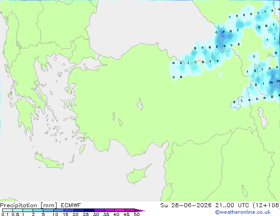
Task: Pick the 15–20 mm legend swatch
Action: click(x=68, y=210)
